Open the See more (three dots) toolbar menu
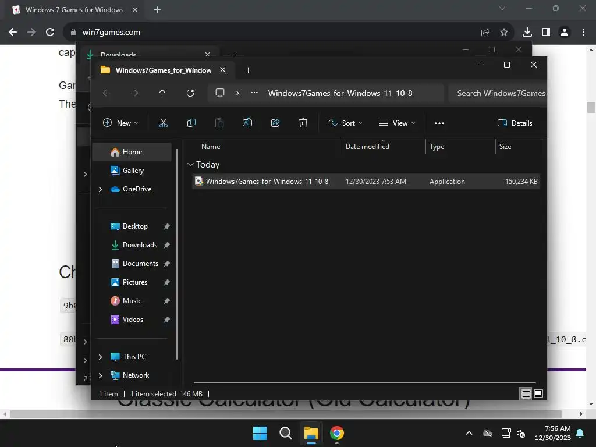Image resolution: width=596 pixels, height=447 pixels. click(x=439, y=123)
